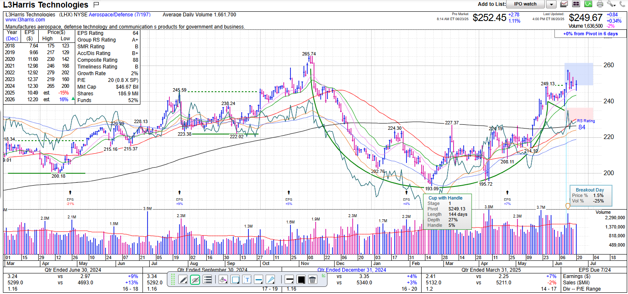Pick the horizontal line drawing tool
This screenshot has width=628, height=294.
coord(259,280)
